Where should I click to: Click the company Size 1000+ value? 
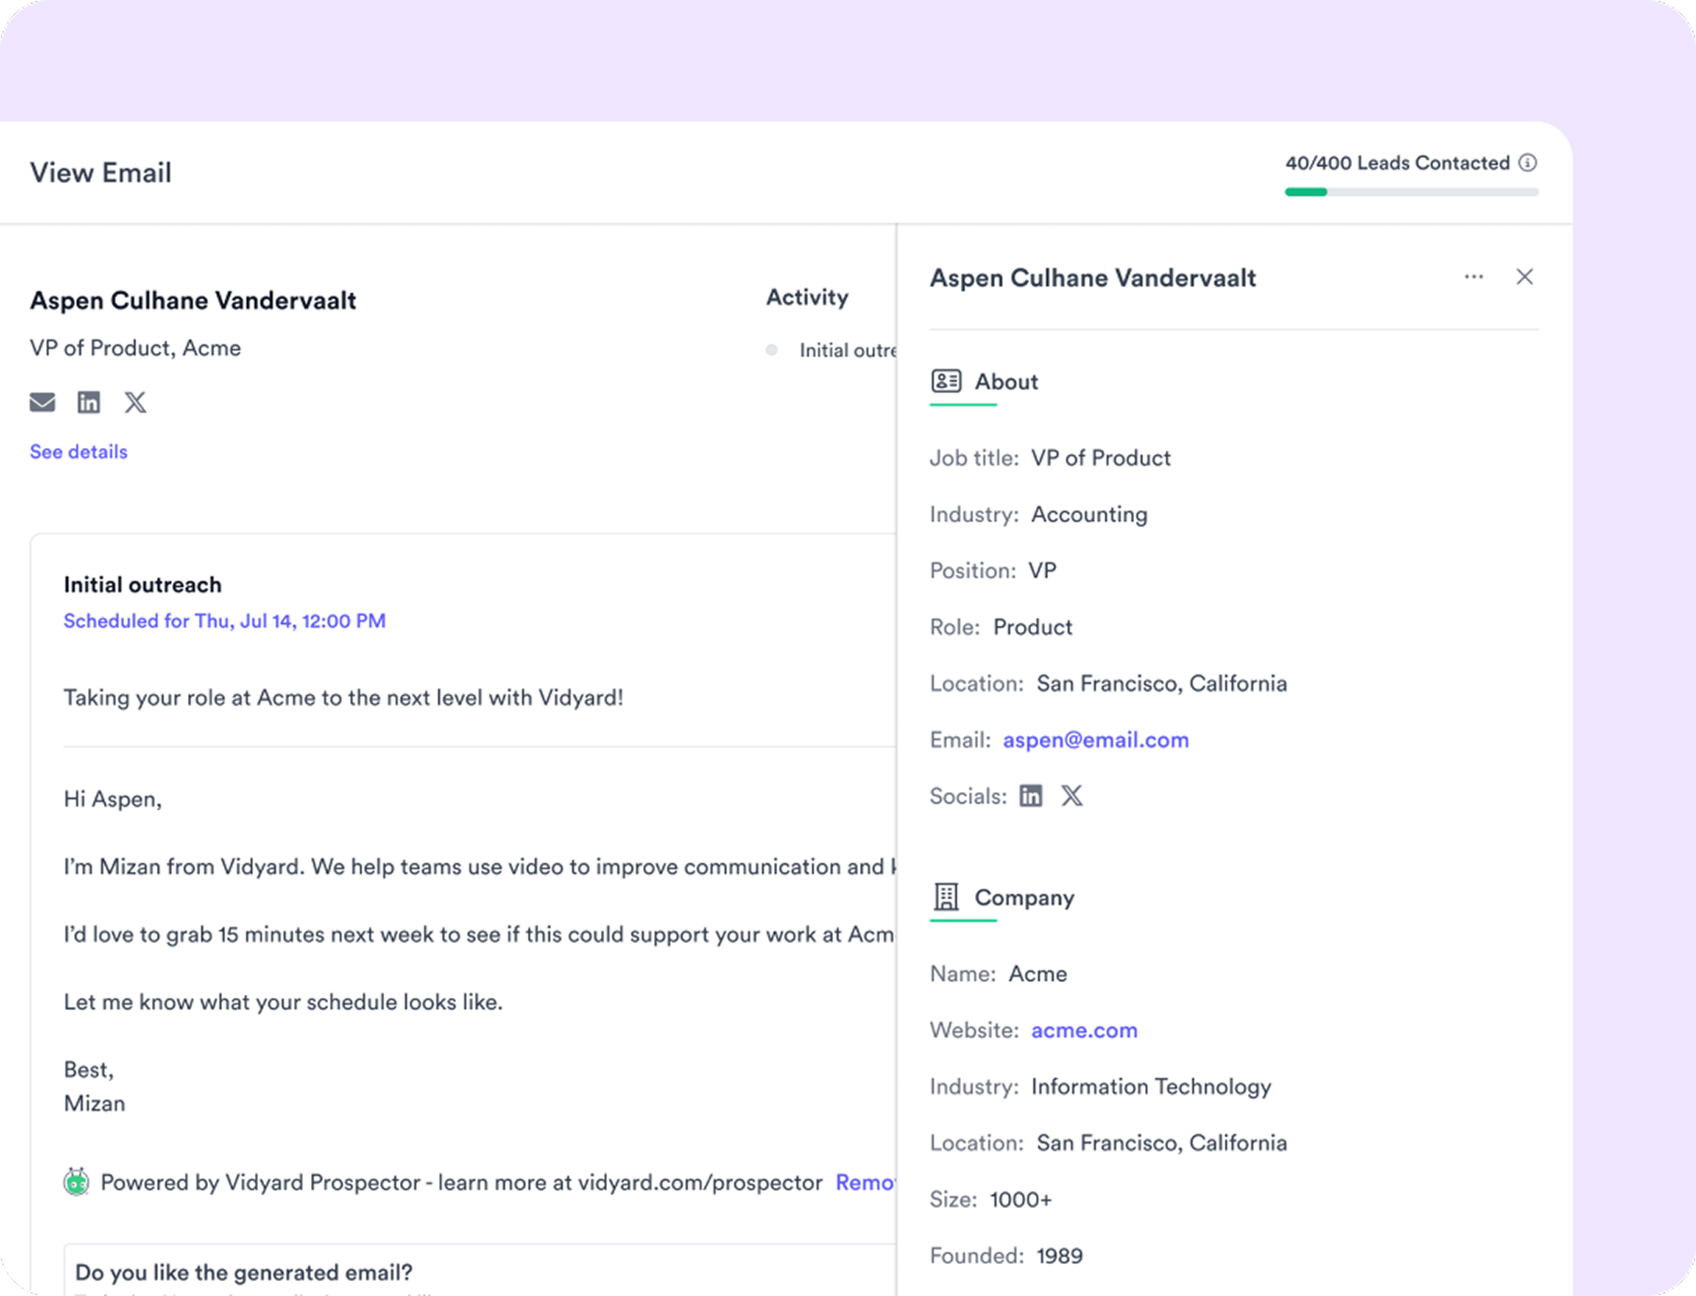tap(1021, 1199)
